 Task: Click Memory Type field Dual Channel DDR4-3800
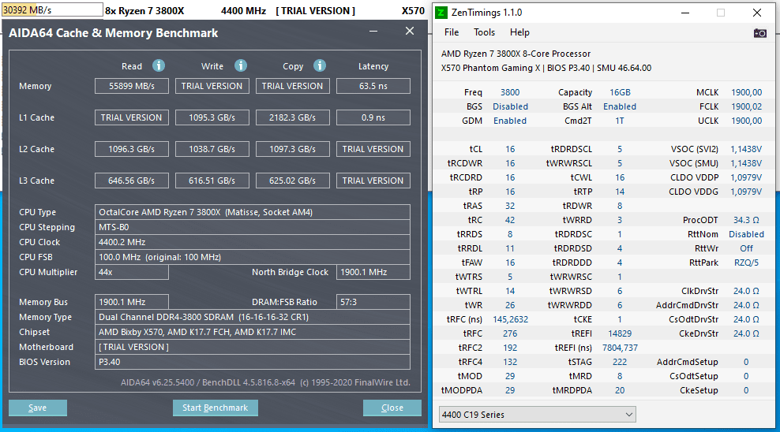(x=253, y=317)
